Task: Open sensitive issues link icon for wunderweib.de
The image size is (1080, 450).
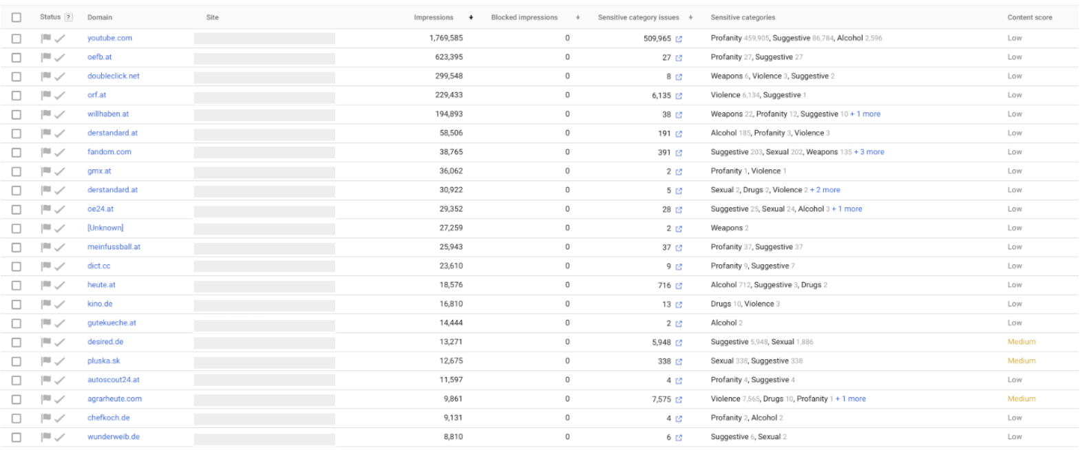Action: (679, 438)
